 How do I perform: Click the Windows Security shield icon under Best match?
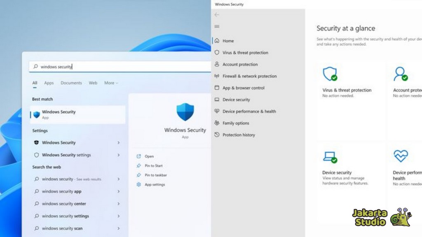point(37,114)
